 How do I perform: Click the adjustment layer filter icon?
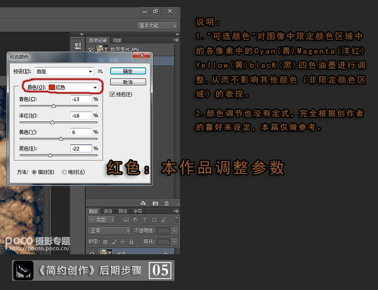click(135, 220)
